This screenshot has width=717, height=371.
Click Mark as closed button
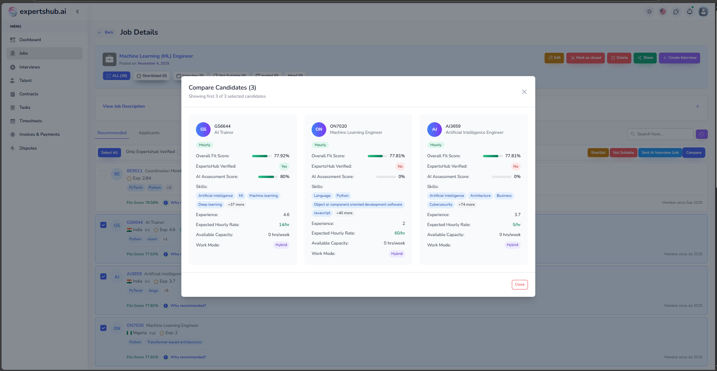tap(586, 58)
